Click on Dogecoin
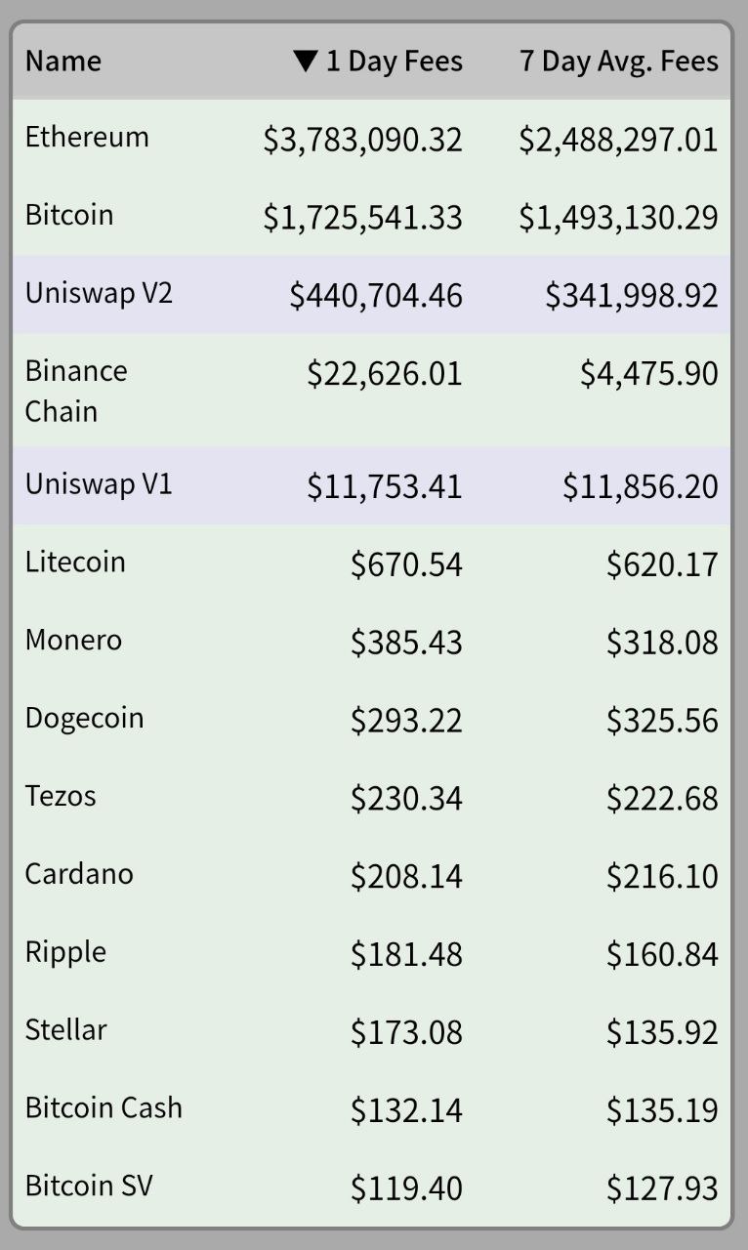The height and width of the screenshot is (1250, 748). (x=84, y=719)
